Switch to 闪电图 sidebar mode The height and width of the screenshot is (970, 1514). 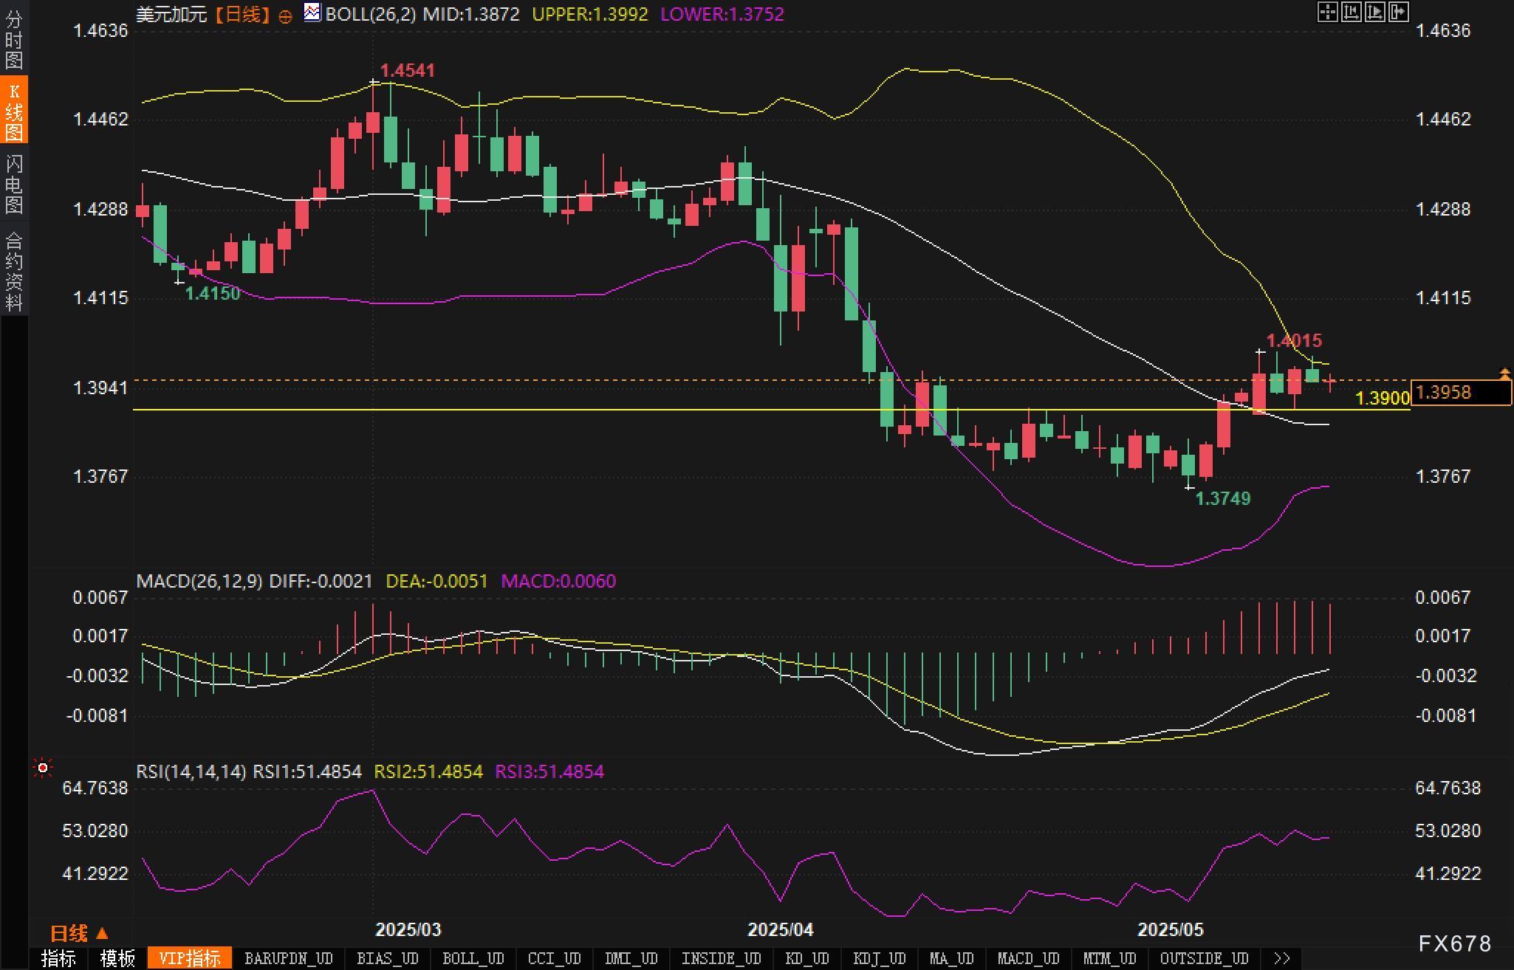click(x=14, y=184)
